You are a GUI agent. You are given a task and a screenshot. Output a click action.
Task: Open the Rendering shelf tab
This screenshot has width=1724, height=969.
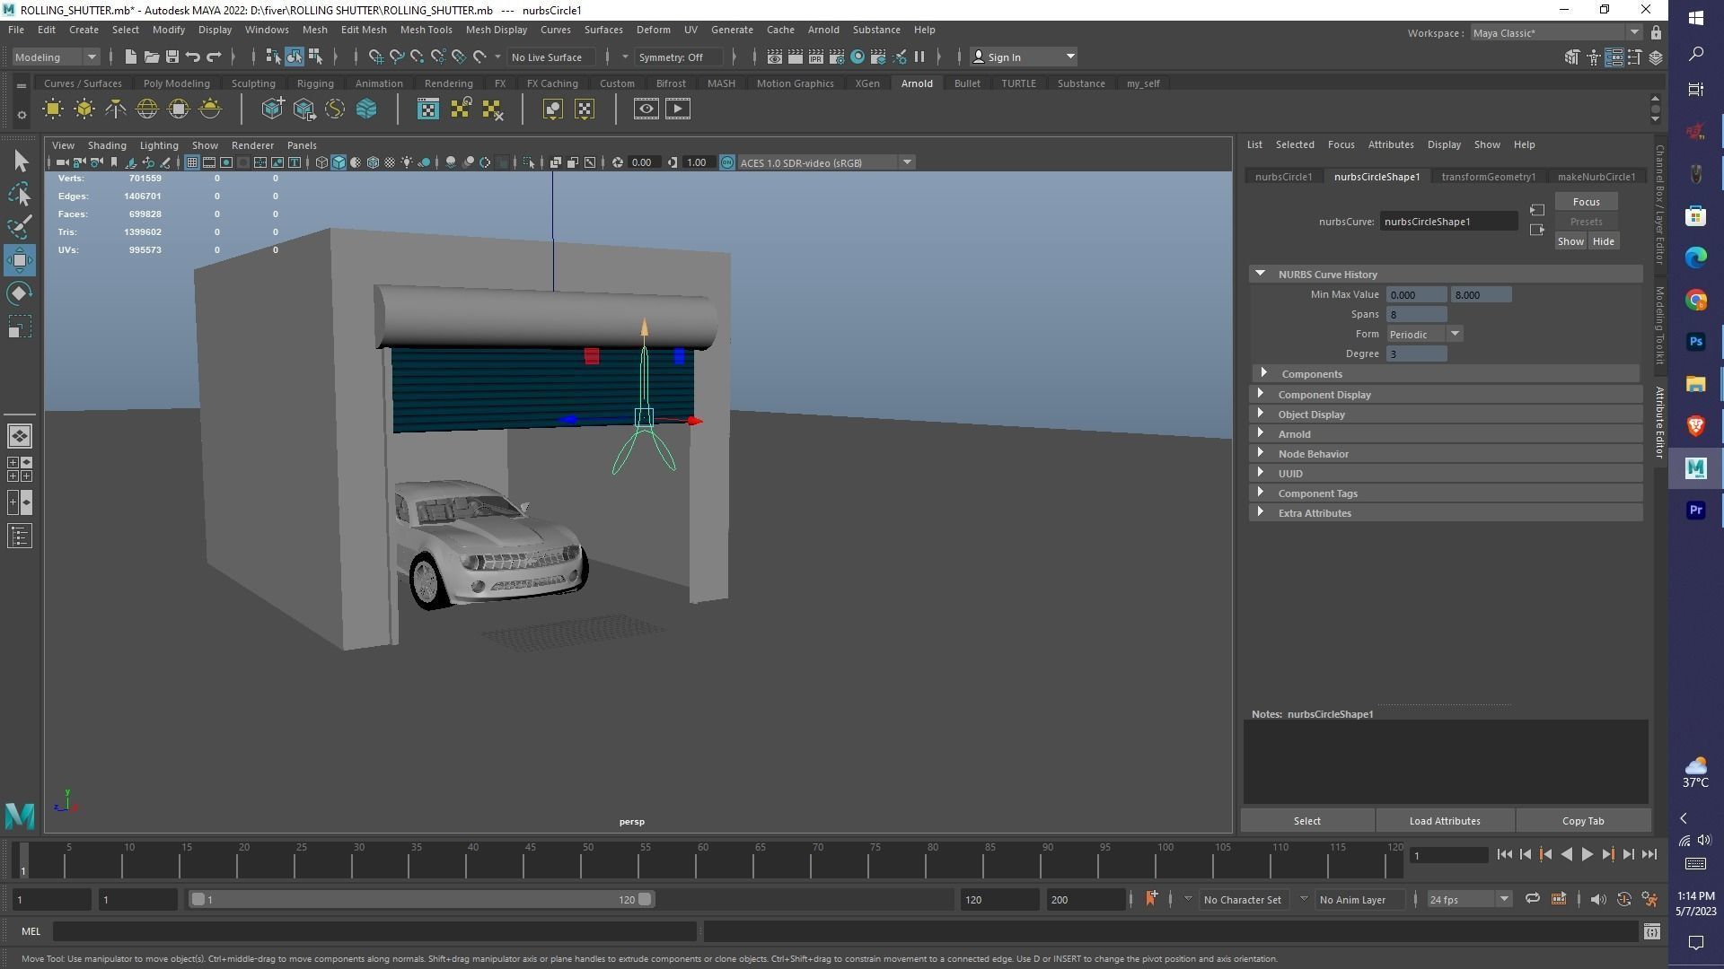(x=449, y=83)
